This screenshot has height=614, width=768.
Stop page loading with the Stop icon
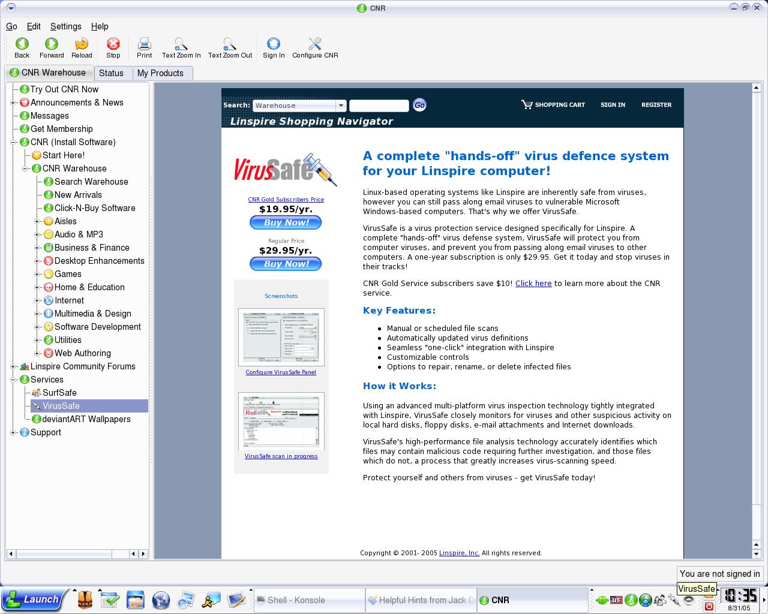pos(113,44)
